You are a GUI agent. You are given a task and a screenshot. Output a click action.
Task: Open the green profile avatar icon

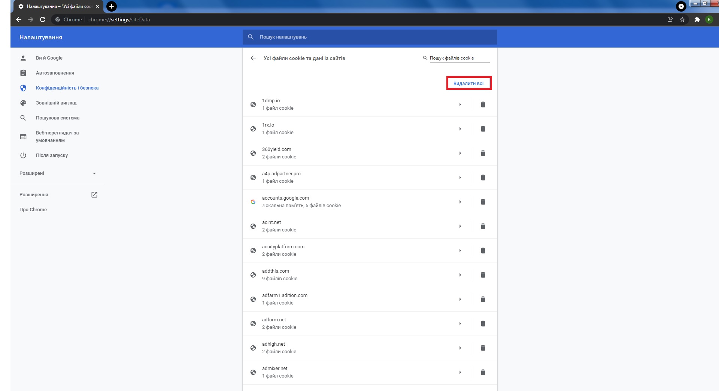[x=709, y=19]
